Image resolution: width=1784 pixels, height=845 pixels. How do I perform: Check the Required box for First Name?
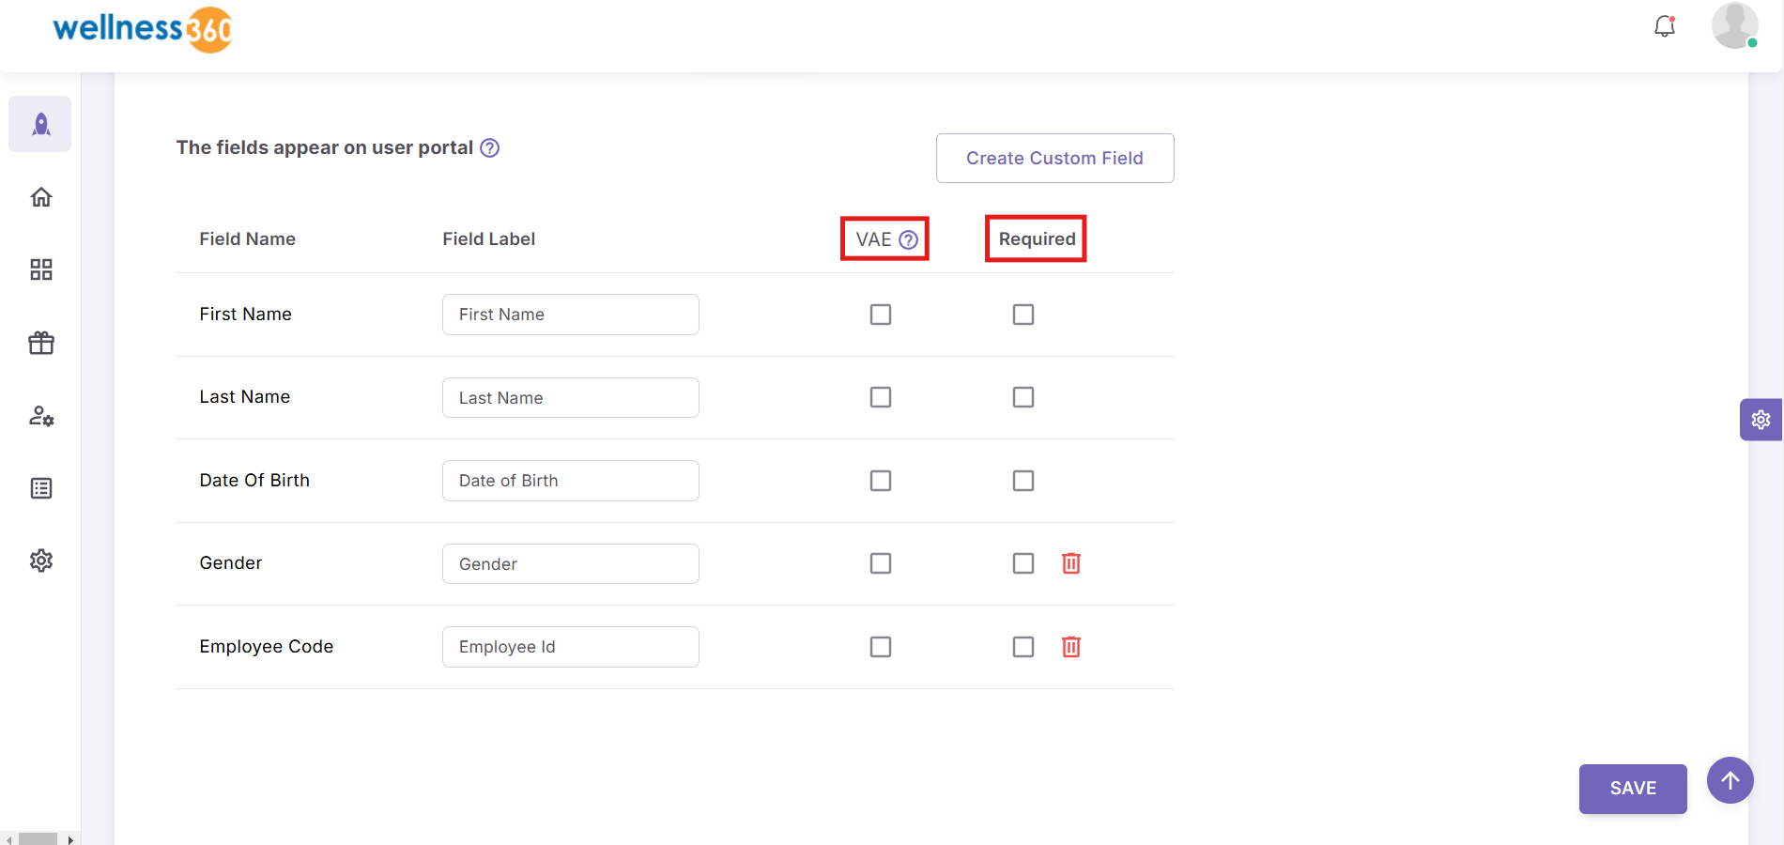[x=1023, y=315]
